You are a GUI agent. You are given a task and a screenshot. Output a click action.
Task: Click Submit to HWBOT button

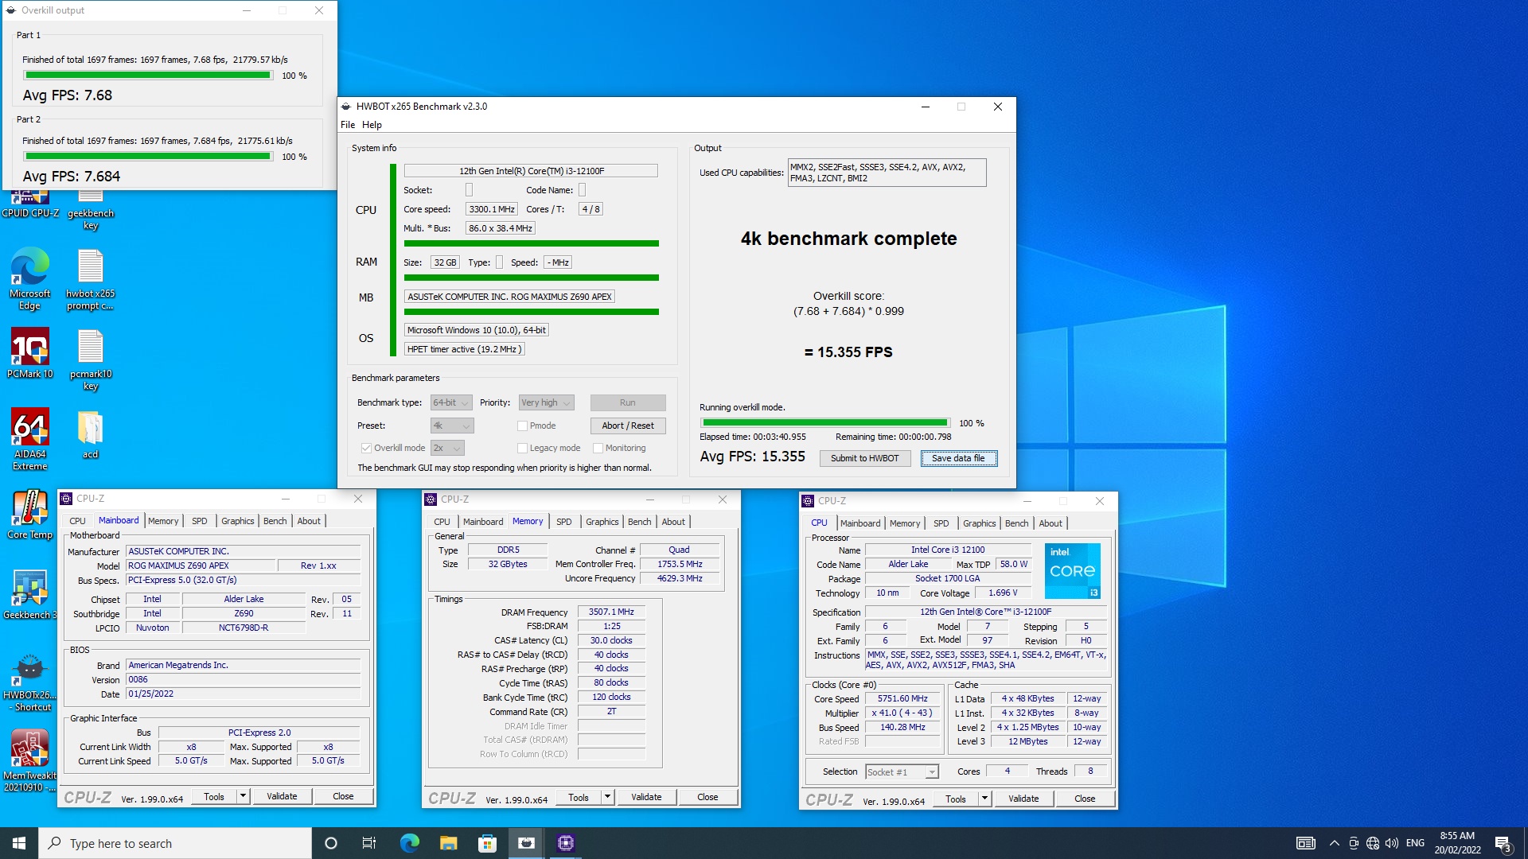[x=864, y=458]
